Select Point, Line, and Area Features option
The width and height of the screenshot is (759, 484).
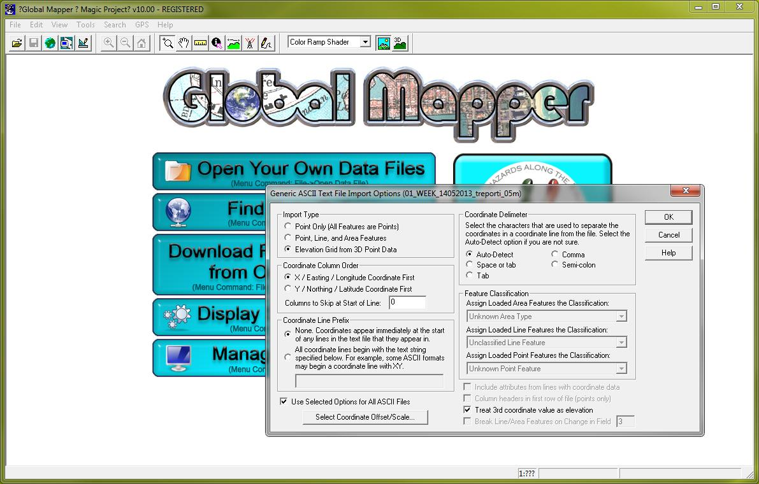288,238
